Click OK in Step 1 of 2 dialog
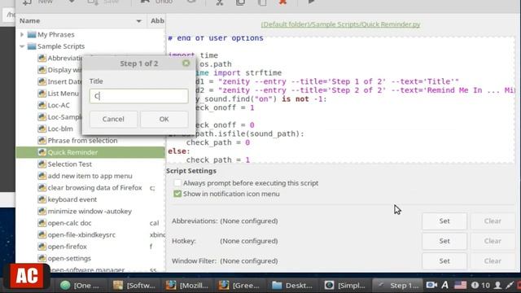The width and height of the screenshot is (521, 293). (164, 119)
